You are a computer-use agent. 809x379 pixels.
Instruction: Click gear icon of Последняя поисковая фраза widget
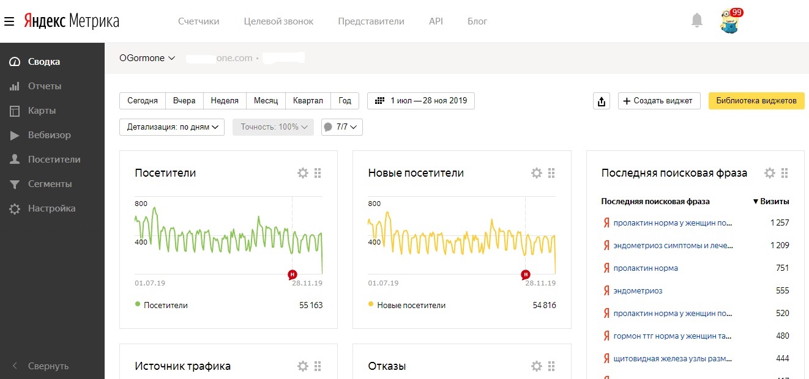[769, 173]
